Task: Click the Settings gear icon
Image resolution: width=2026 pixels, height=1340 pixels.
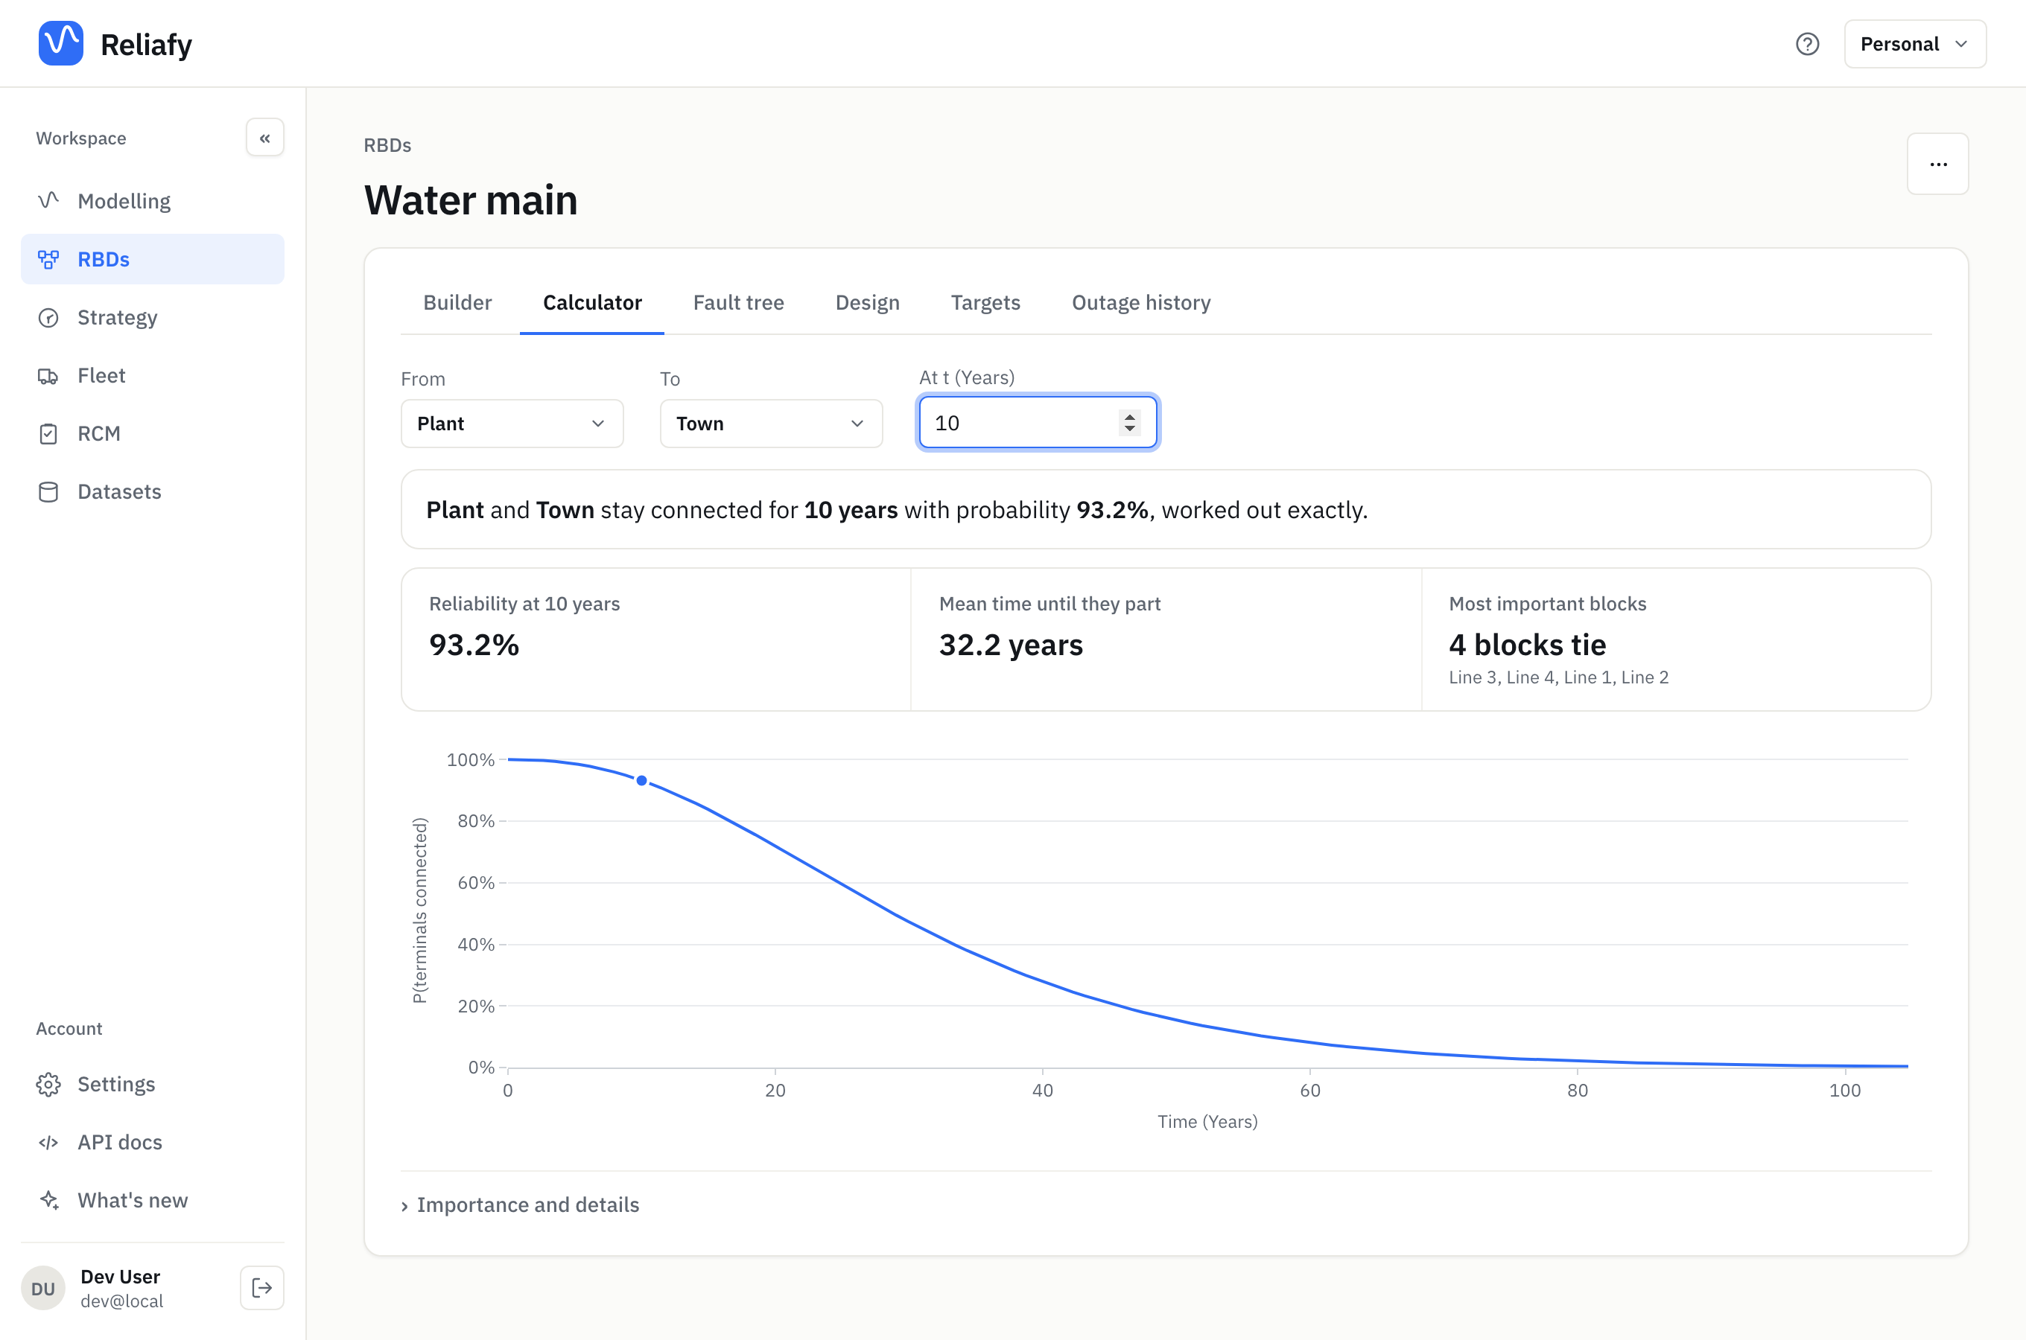Action: coord(48,1085)
